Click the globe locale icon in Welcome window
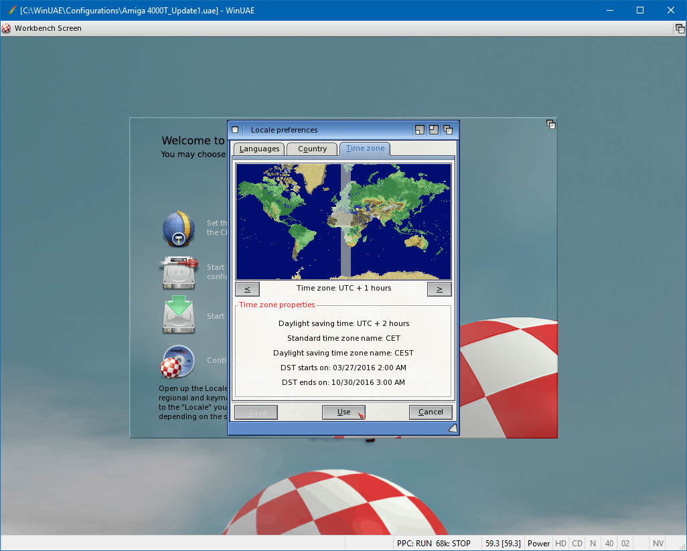This screenshot has width=687, height=551. click(x=178, y=229)
